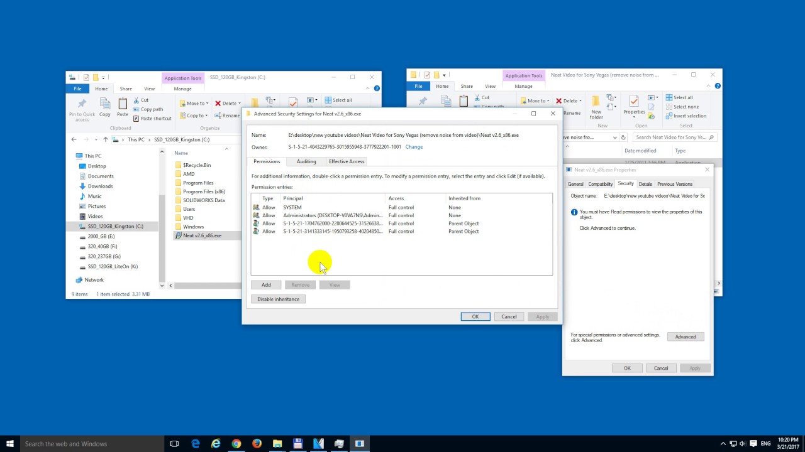Open Share tab in SSD_120GB_Kingston window
The height and width of the screenshot is (452, 805).
click(126, 89)
